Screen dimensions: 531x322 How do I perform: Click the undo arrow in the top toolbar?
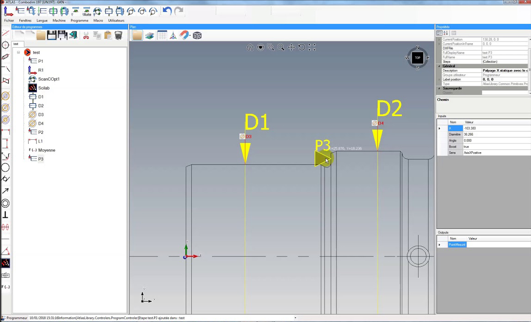coord(167,11)
